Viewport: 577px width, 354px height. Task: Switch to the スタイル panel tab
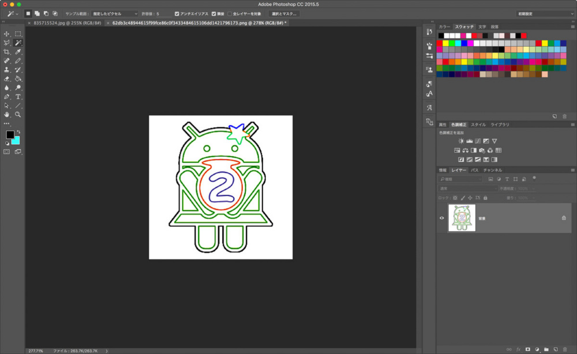tap(478, 125)
